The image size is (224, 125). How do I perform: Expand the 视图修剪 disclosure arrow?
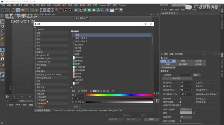[162, 117]
